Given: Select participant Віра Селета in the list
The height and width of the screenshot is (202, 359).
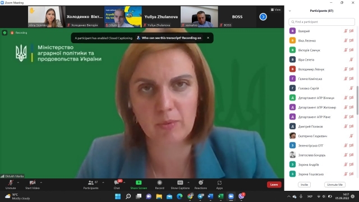Looking at the screenshot, I should pyautogui.click(x=321, y=59).
